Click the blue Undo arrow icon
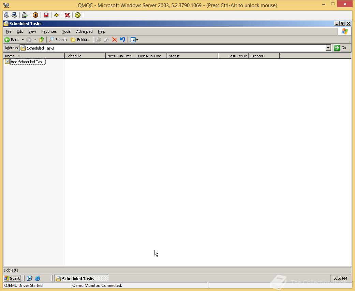 click(122, 40)
